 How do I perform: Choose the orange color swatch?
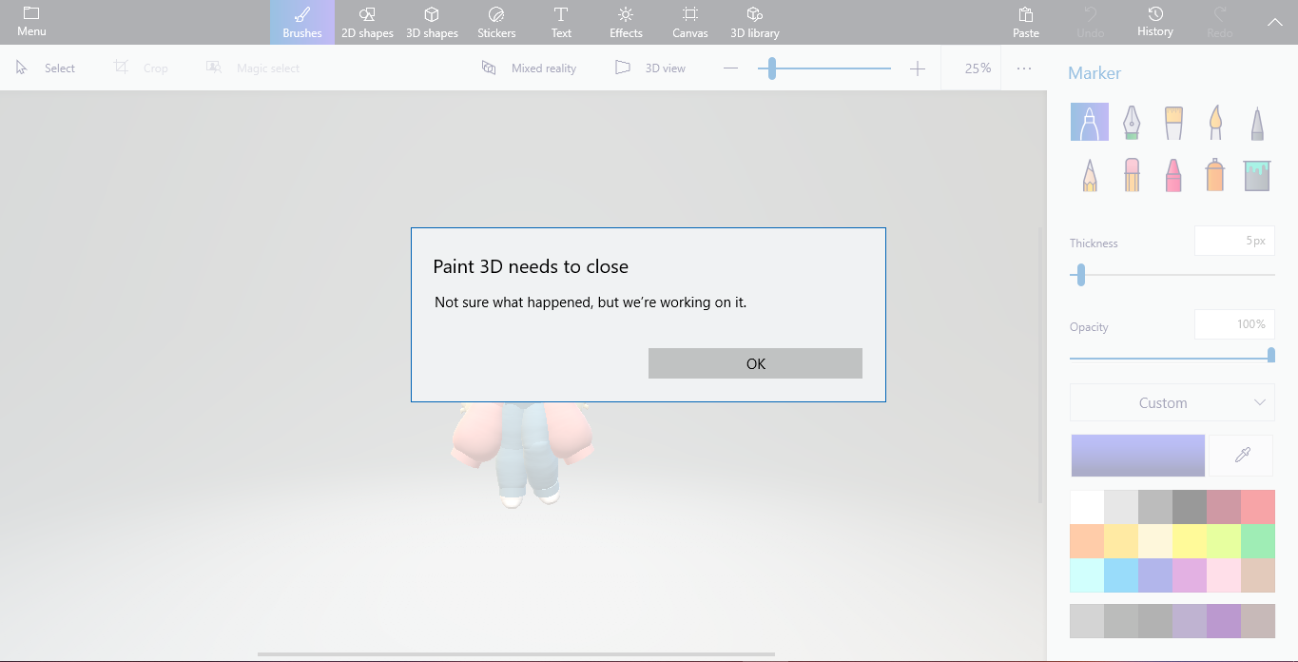(x=1087, y=541)
